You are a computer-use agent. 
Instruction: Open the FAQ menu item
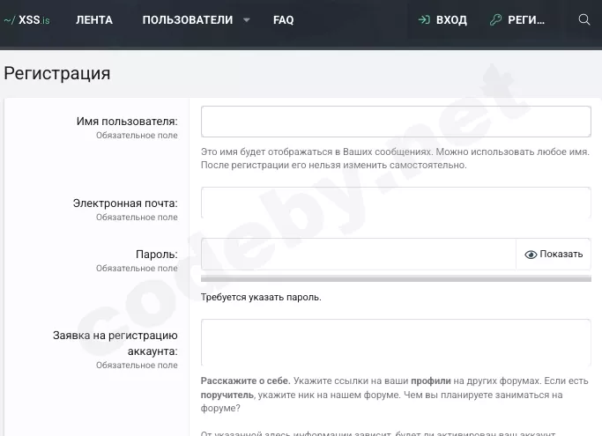[283, 20]
